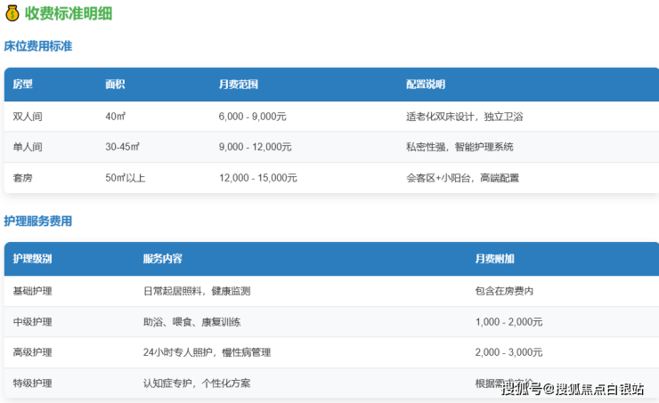Click the money bag icon beside 收费标准明细
Viewport: 659px width, 403px height.
coord(12,14)
